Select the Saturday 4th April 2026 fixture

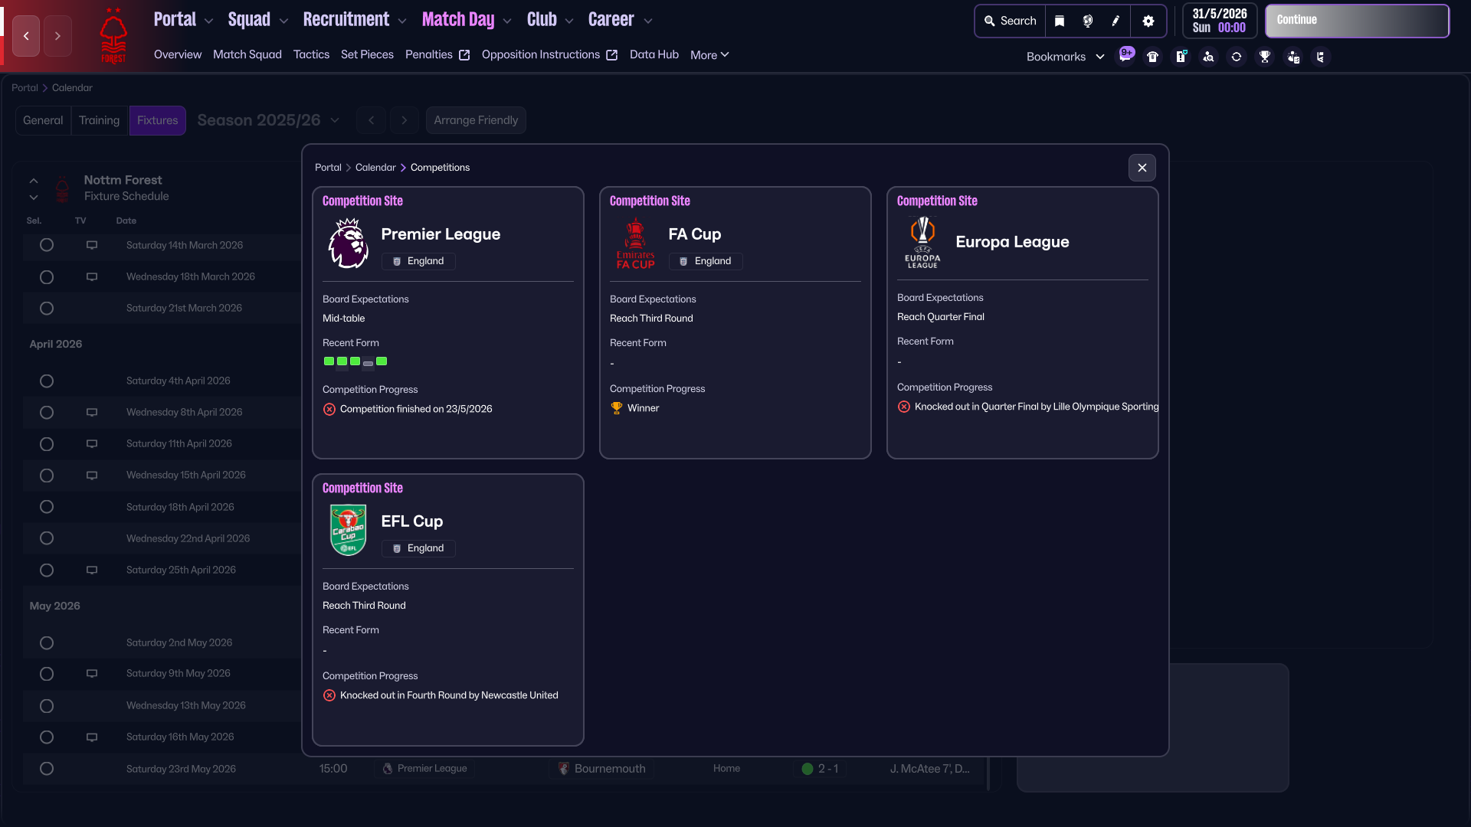coord(47,381)
